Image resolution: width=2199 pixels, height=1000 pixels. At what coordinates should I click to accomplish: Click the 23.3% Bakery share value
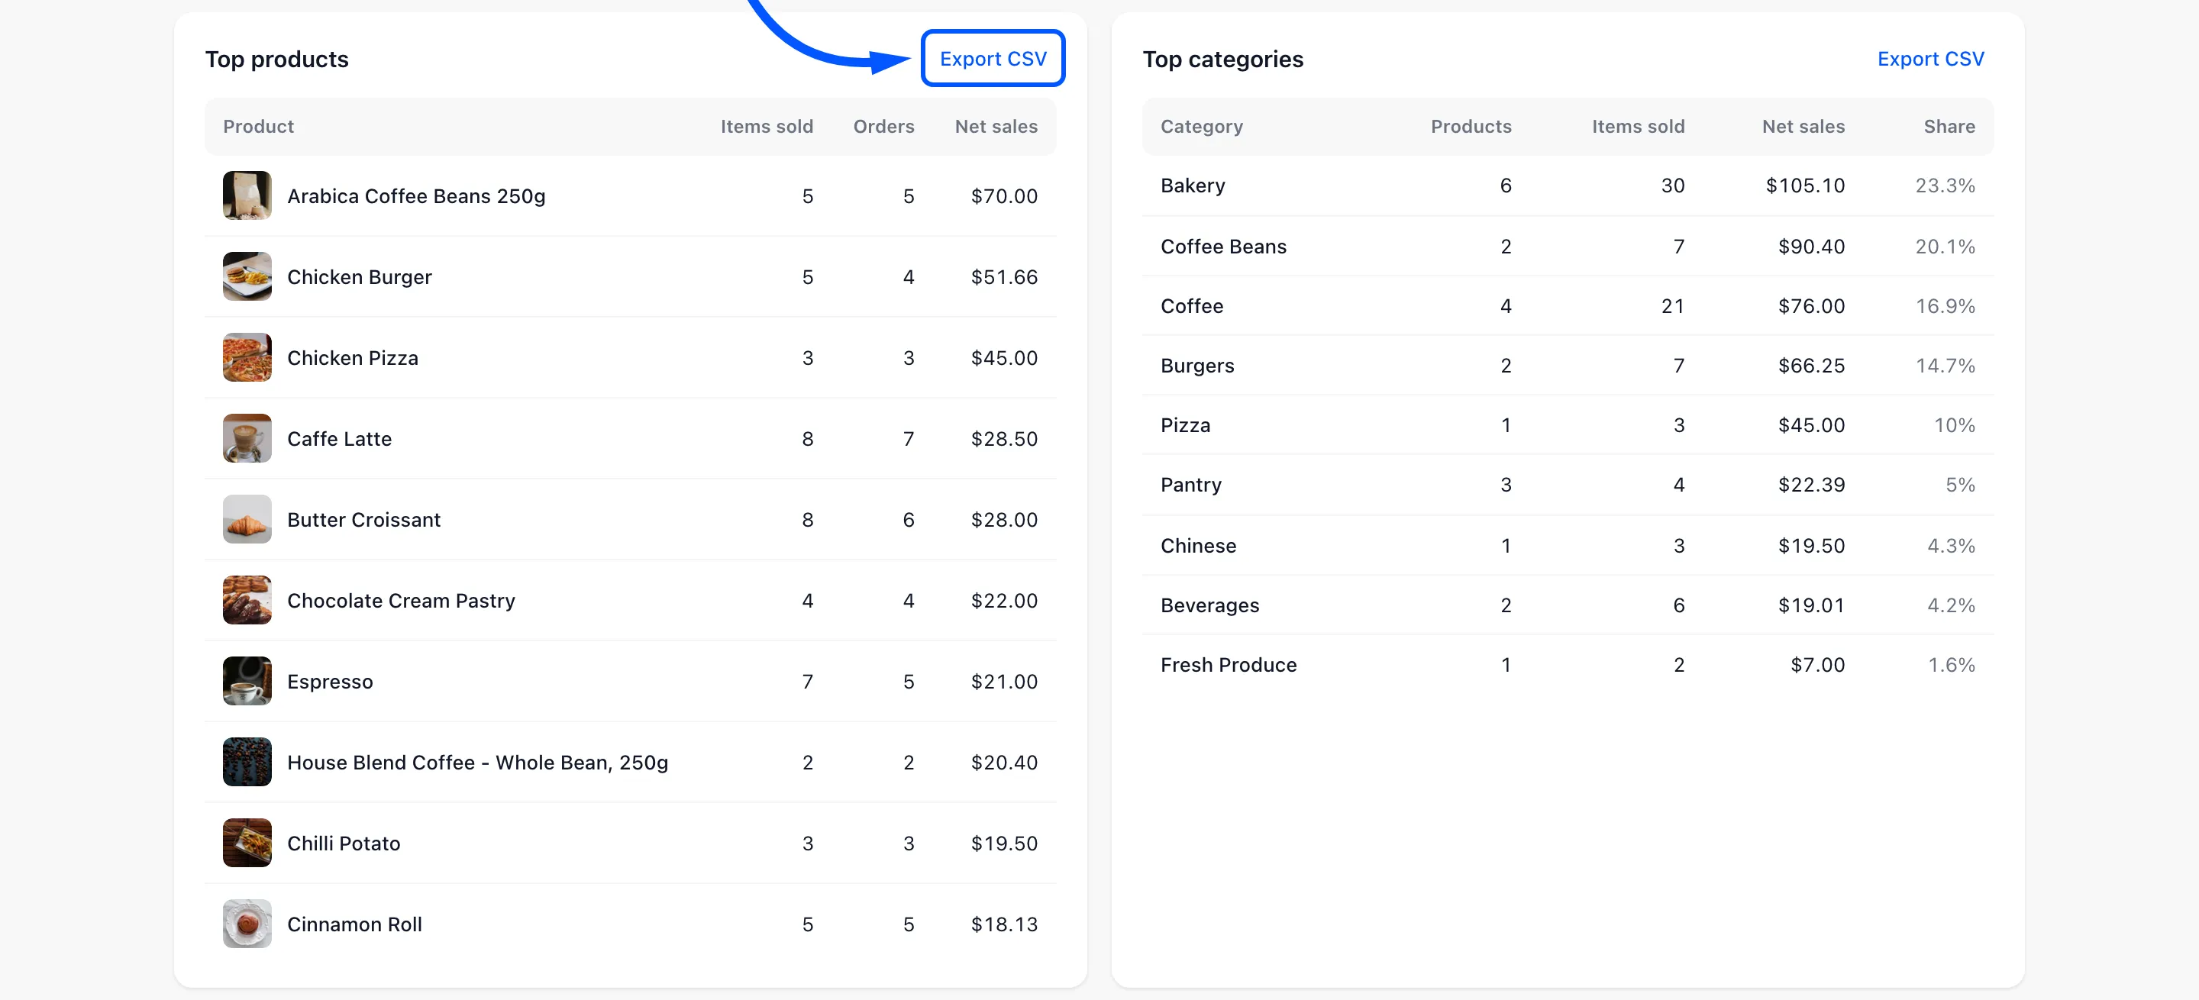pos(1945,186)
